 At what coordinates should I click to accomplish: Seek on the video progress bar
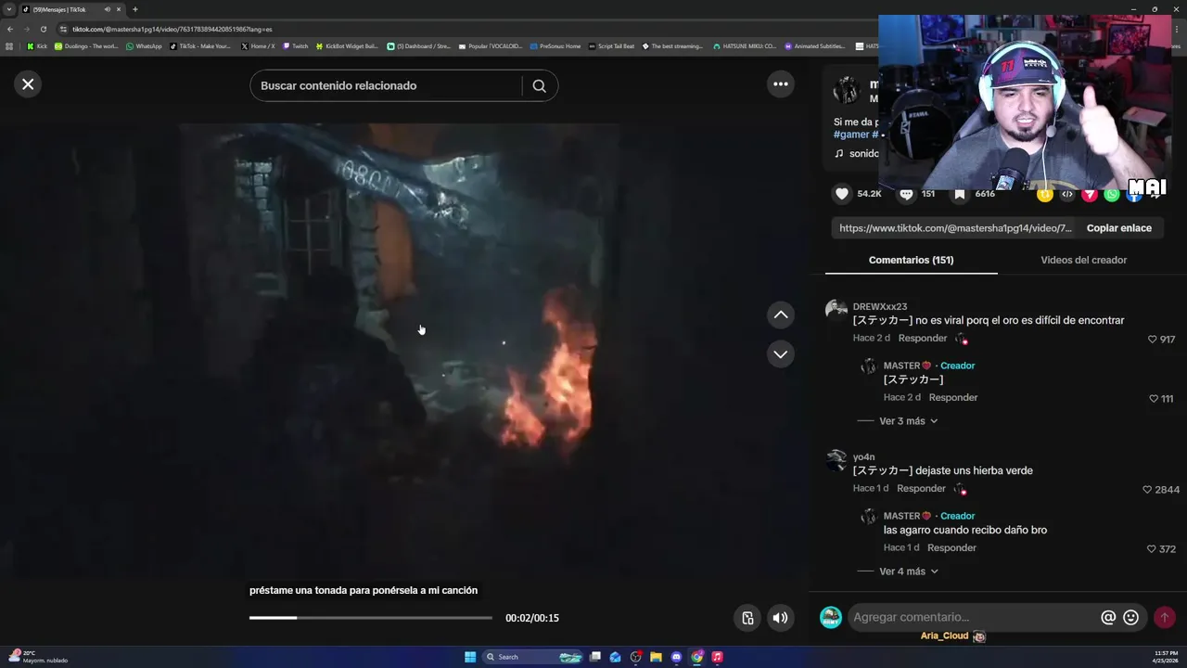coord(371,618)
